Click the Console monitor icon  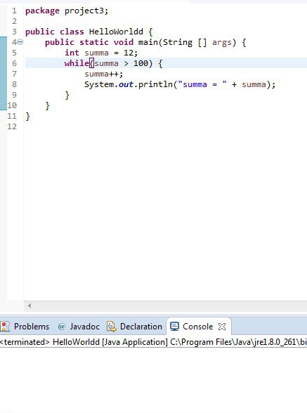click(174, 327)
